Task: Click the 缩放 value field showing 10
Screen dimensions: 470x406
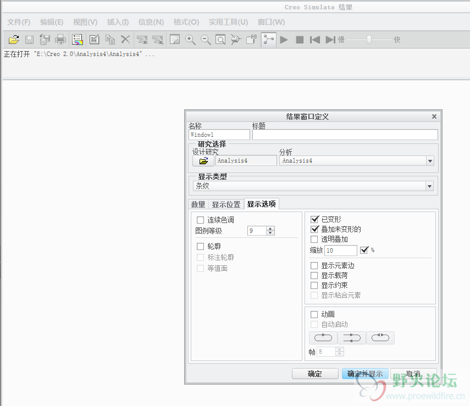Action: 341,251
